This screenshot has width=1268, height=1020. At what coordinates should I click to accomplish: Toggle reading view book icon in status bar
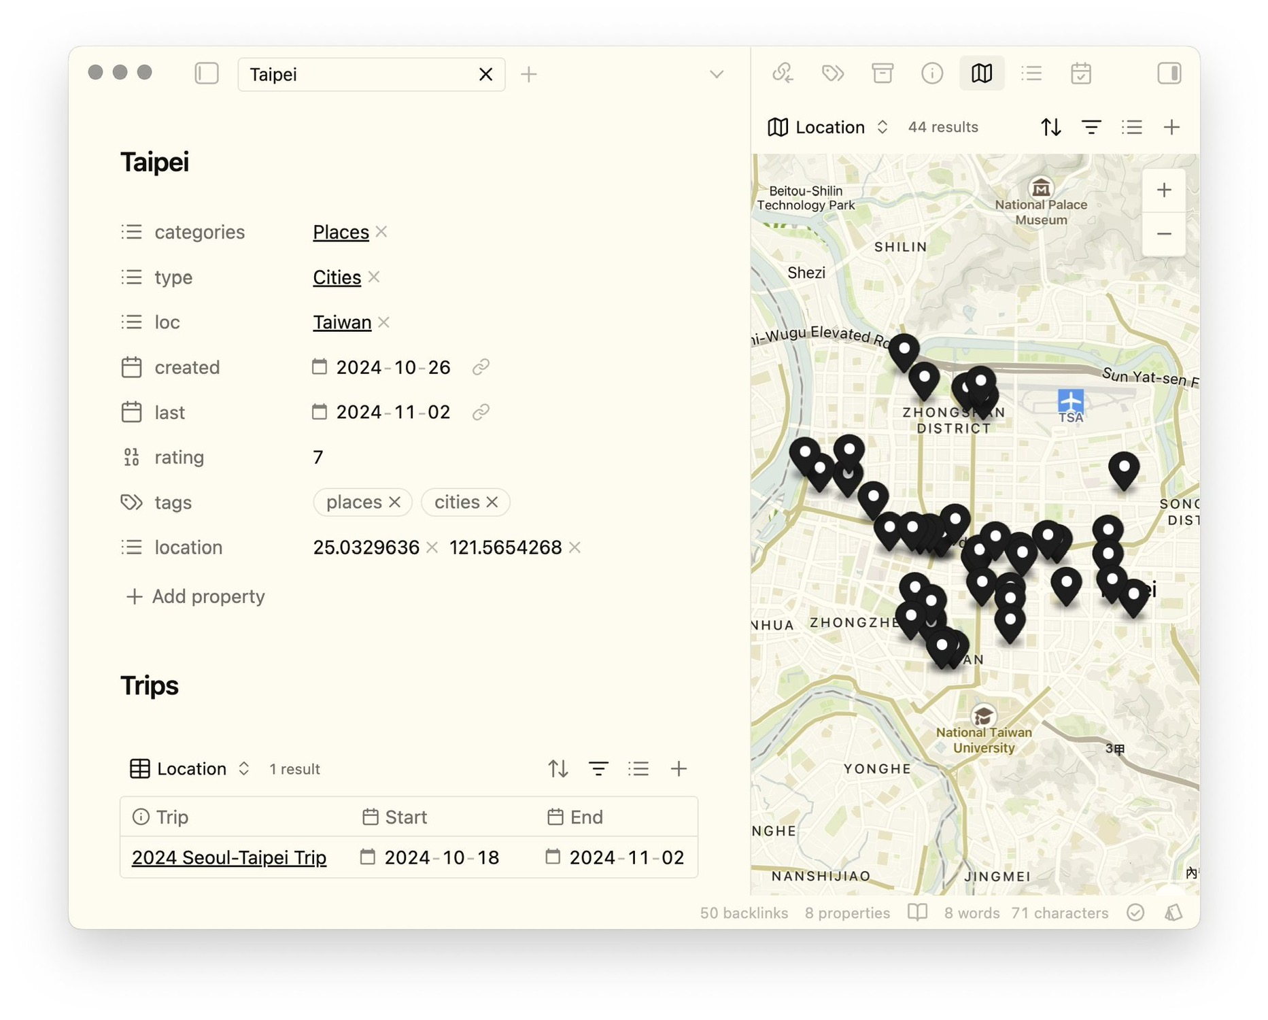coord(917,913)
